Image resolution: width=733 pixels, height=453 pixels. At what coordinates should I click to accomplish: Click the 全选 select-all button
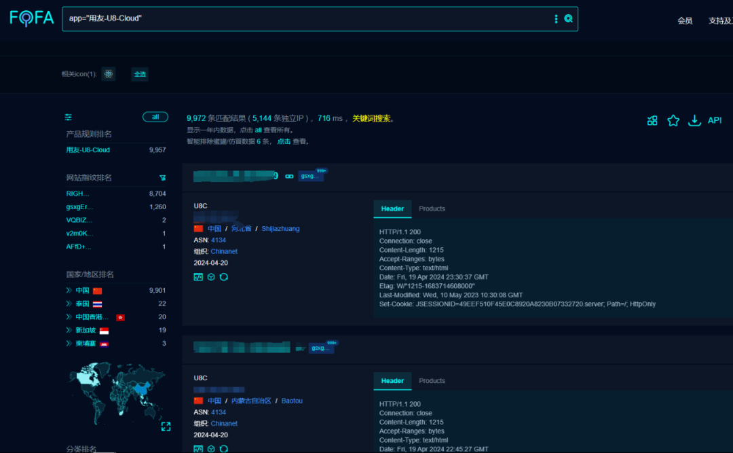[140, 74]
